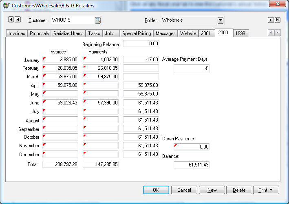Click the customer lookup magnifier icon
This screenshot has height=204, width=289.
click(98, 20)
